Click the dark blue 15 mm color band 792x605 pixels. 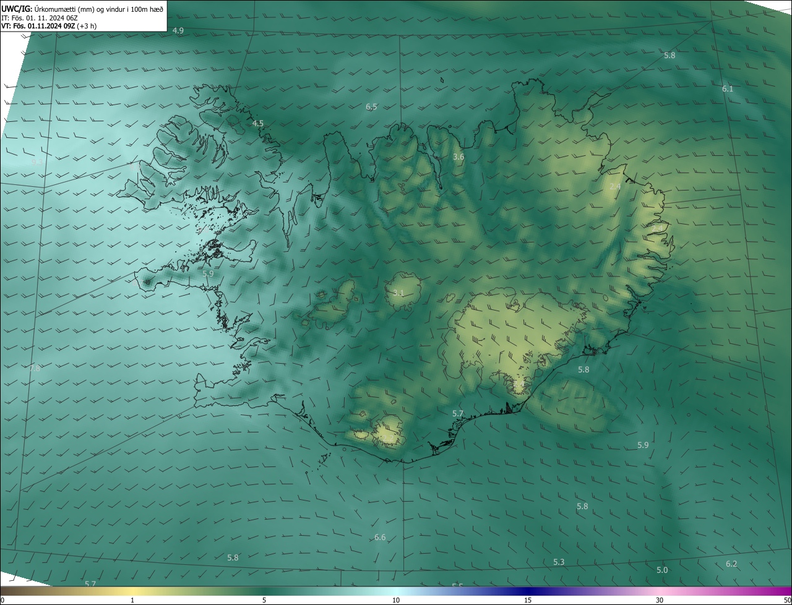(x=528, y=591)
